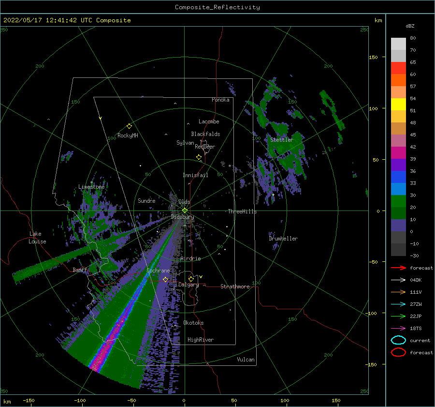Click the Sundre city label
Screen dimensions: 435x407
point(146,200)
